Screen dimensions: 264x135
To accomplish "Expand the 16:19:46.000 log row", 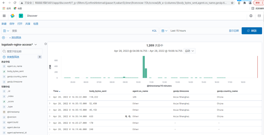I will [50, 129].
